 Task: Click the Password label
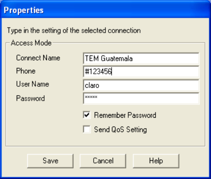click(x=30, y=98)
